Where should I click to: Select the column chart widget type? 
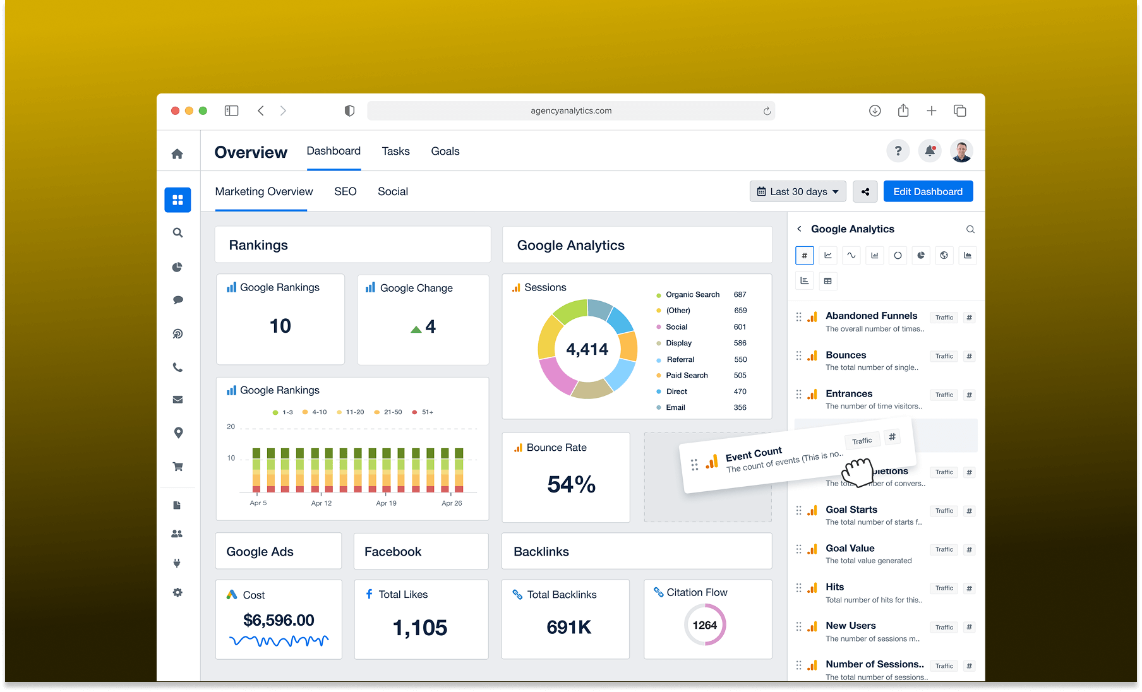[874, 256]
